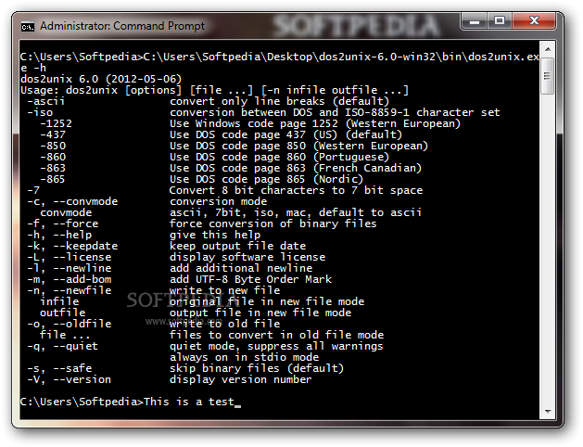Image resolution: width=583 pixels, height=447 pixels.
Task: Click the '-f, --force' option text
Action: 63,223
